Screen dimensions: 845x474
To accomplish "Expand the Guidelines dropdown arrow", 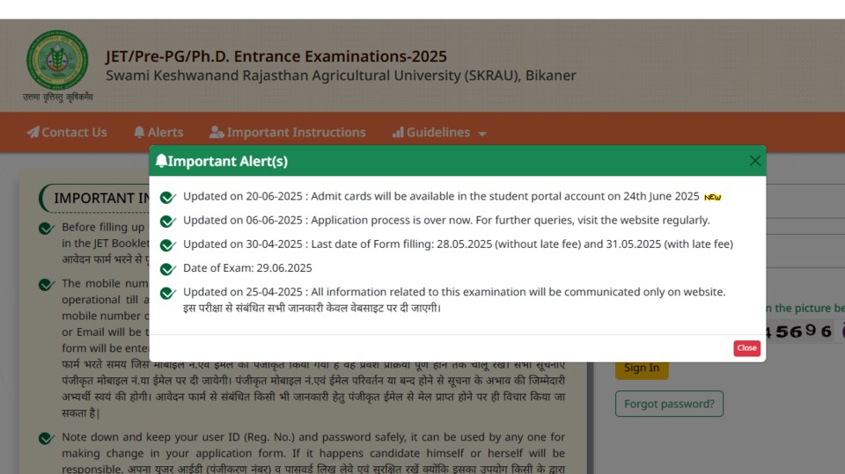I will tap(481, 134).
